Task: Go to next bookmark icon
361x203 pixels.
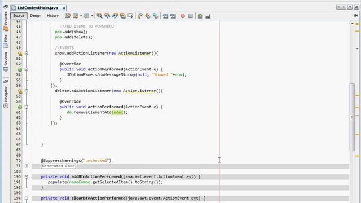Action: point(148,16)
